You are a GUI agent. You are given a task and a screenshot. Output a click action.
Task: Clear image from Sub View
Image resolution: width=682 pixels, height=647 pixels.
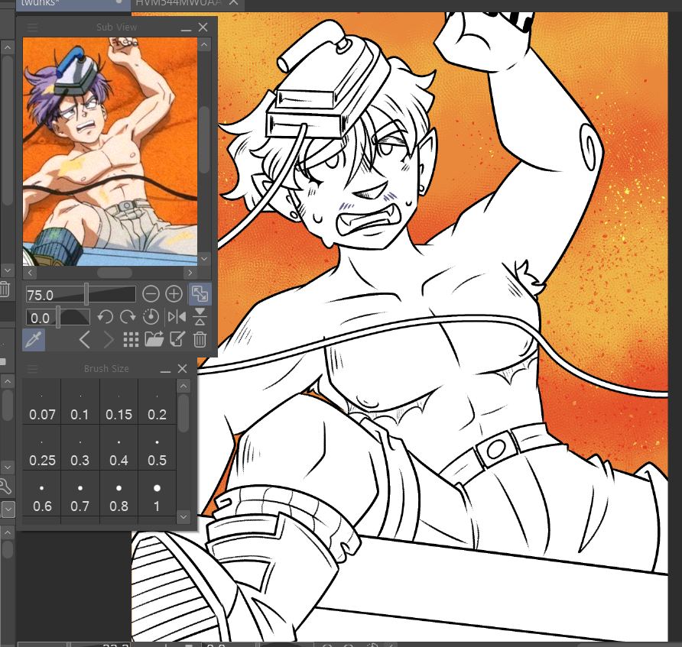pos(200,339)
